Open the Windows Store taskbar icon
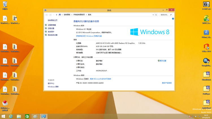Viewport: 212px width, 119px height. (x=27, y=116)
